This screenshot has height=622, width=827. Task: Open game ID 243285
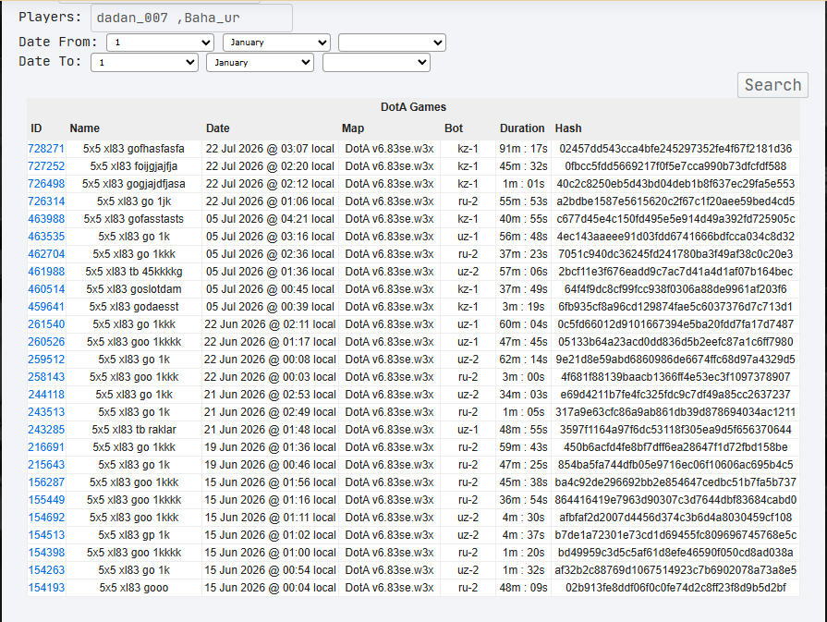tap(46, 430)
